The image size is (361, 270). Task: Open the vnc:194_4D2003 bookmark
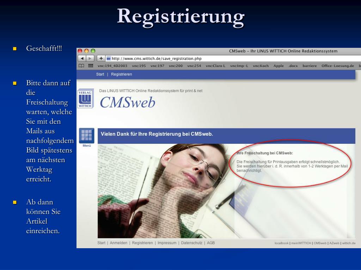click(112, 66)
